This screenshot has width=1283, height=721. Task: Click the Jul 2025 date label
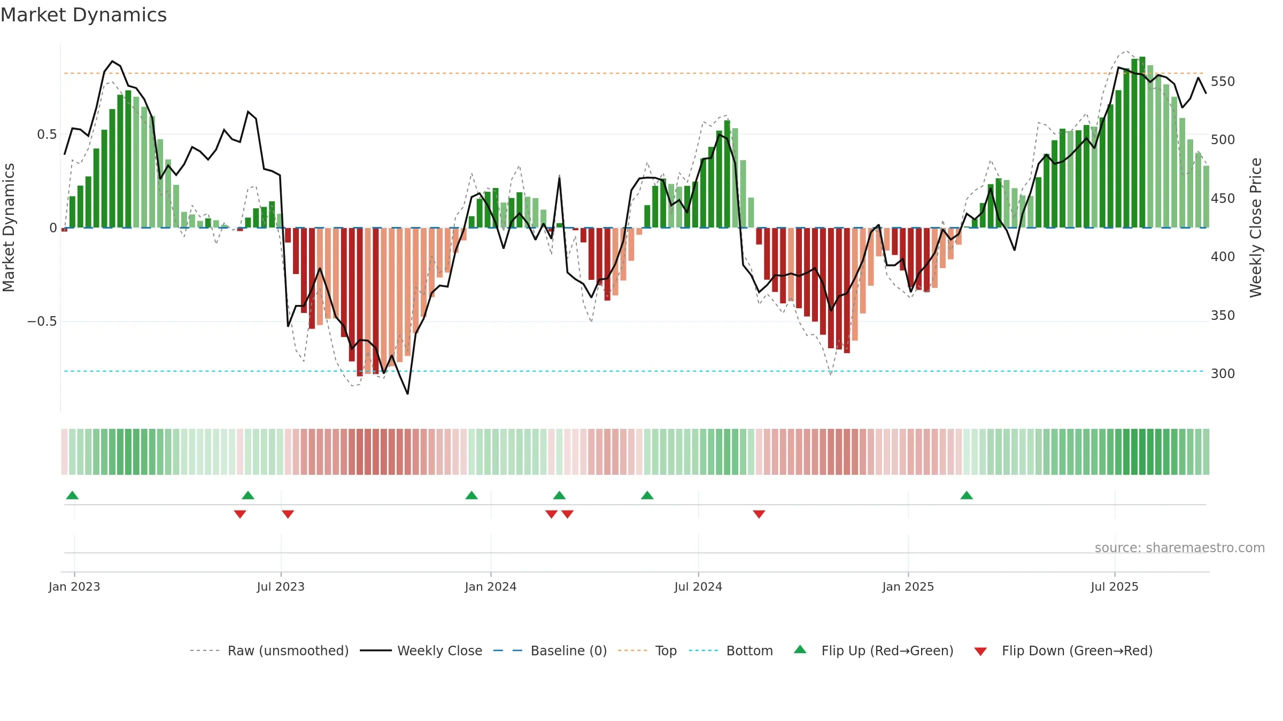tap(1115, 586)
